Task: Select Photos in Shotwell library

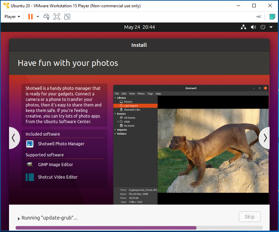Action: (x=128, y=102)
